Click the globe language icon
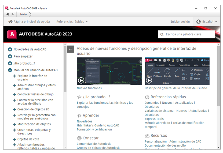 (x=198, y=22)
